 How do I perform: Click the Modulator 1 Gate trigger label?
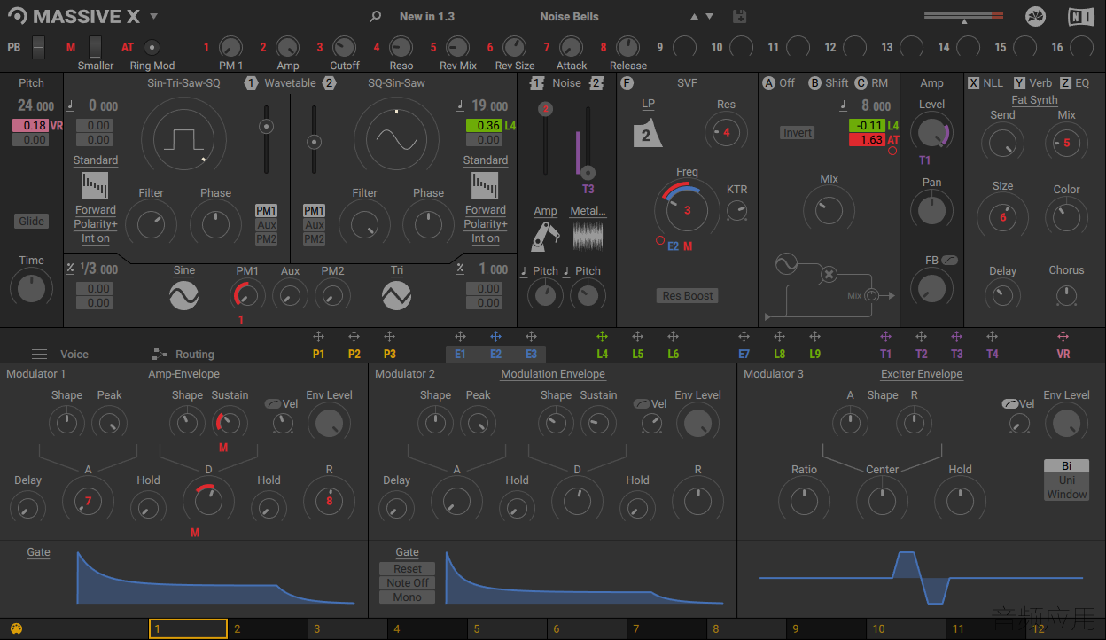[38, 552]
